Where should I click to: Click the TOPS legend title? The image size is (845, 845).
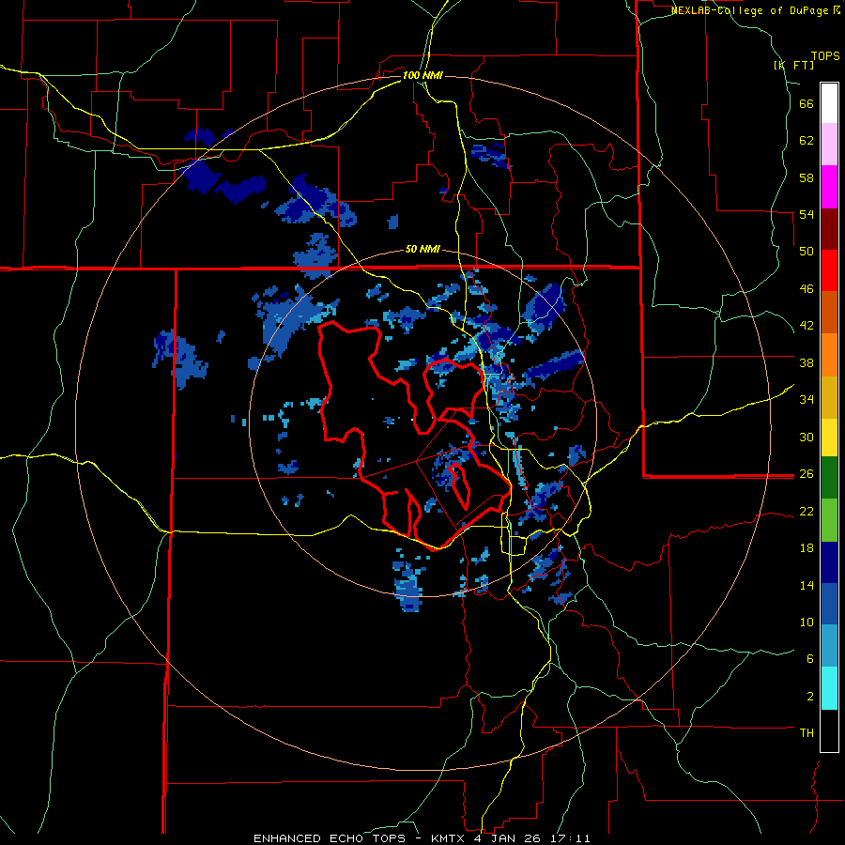coord(825,56)
